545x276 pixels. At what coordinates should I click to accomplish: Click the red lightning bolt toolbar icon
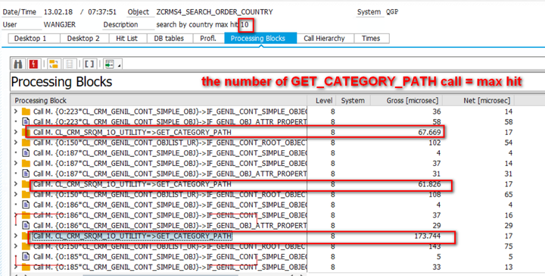[33, 64]
